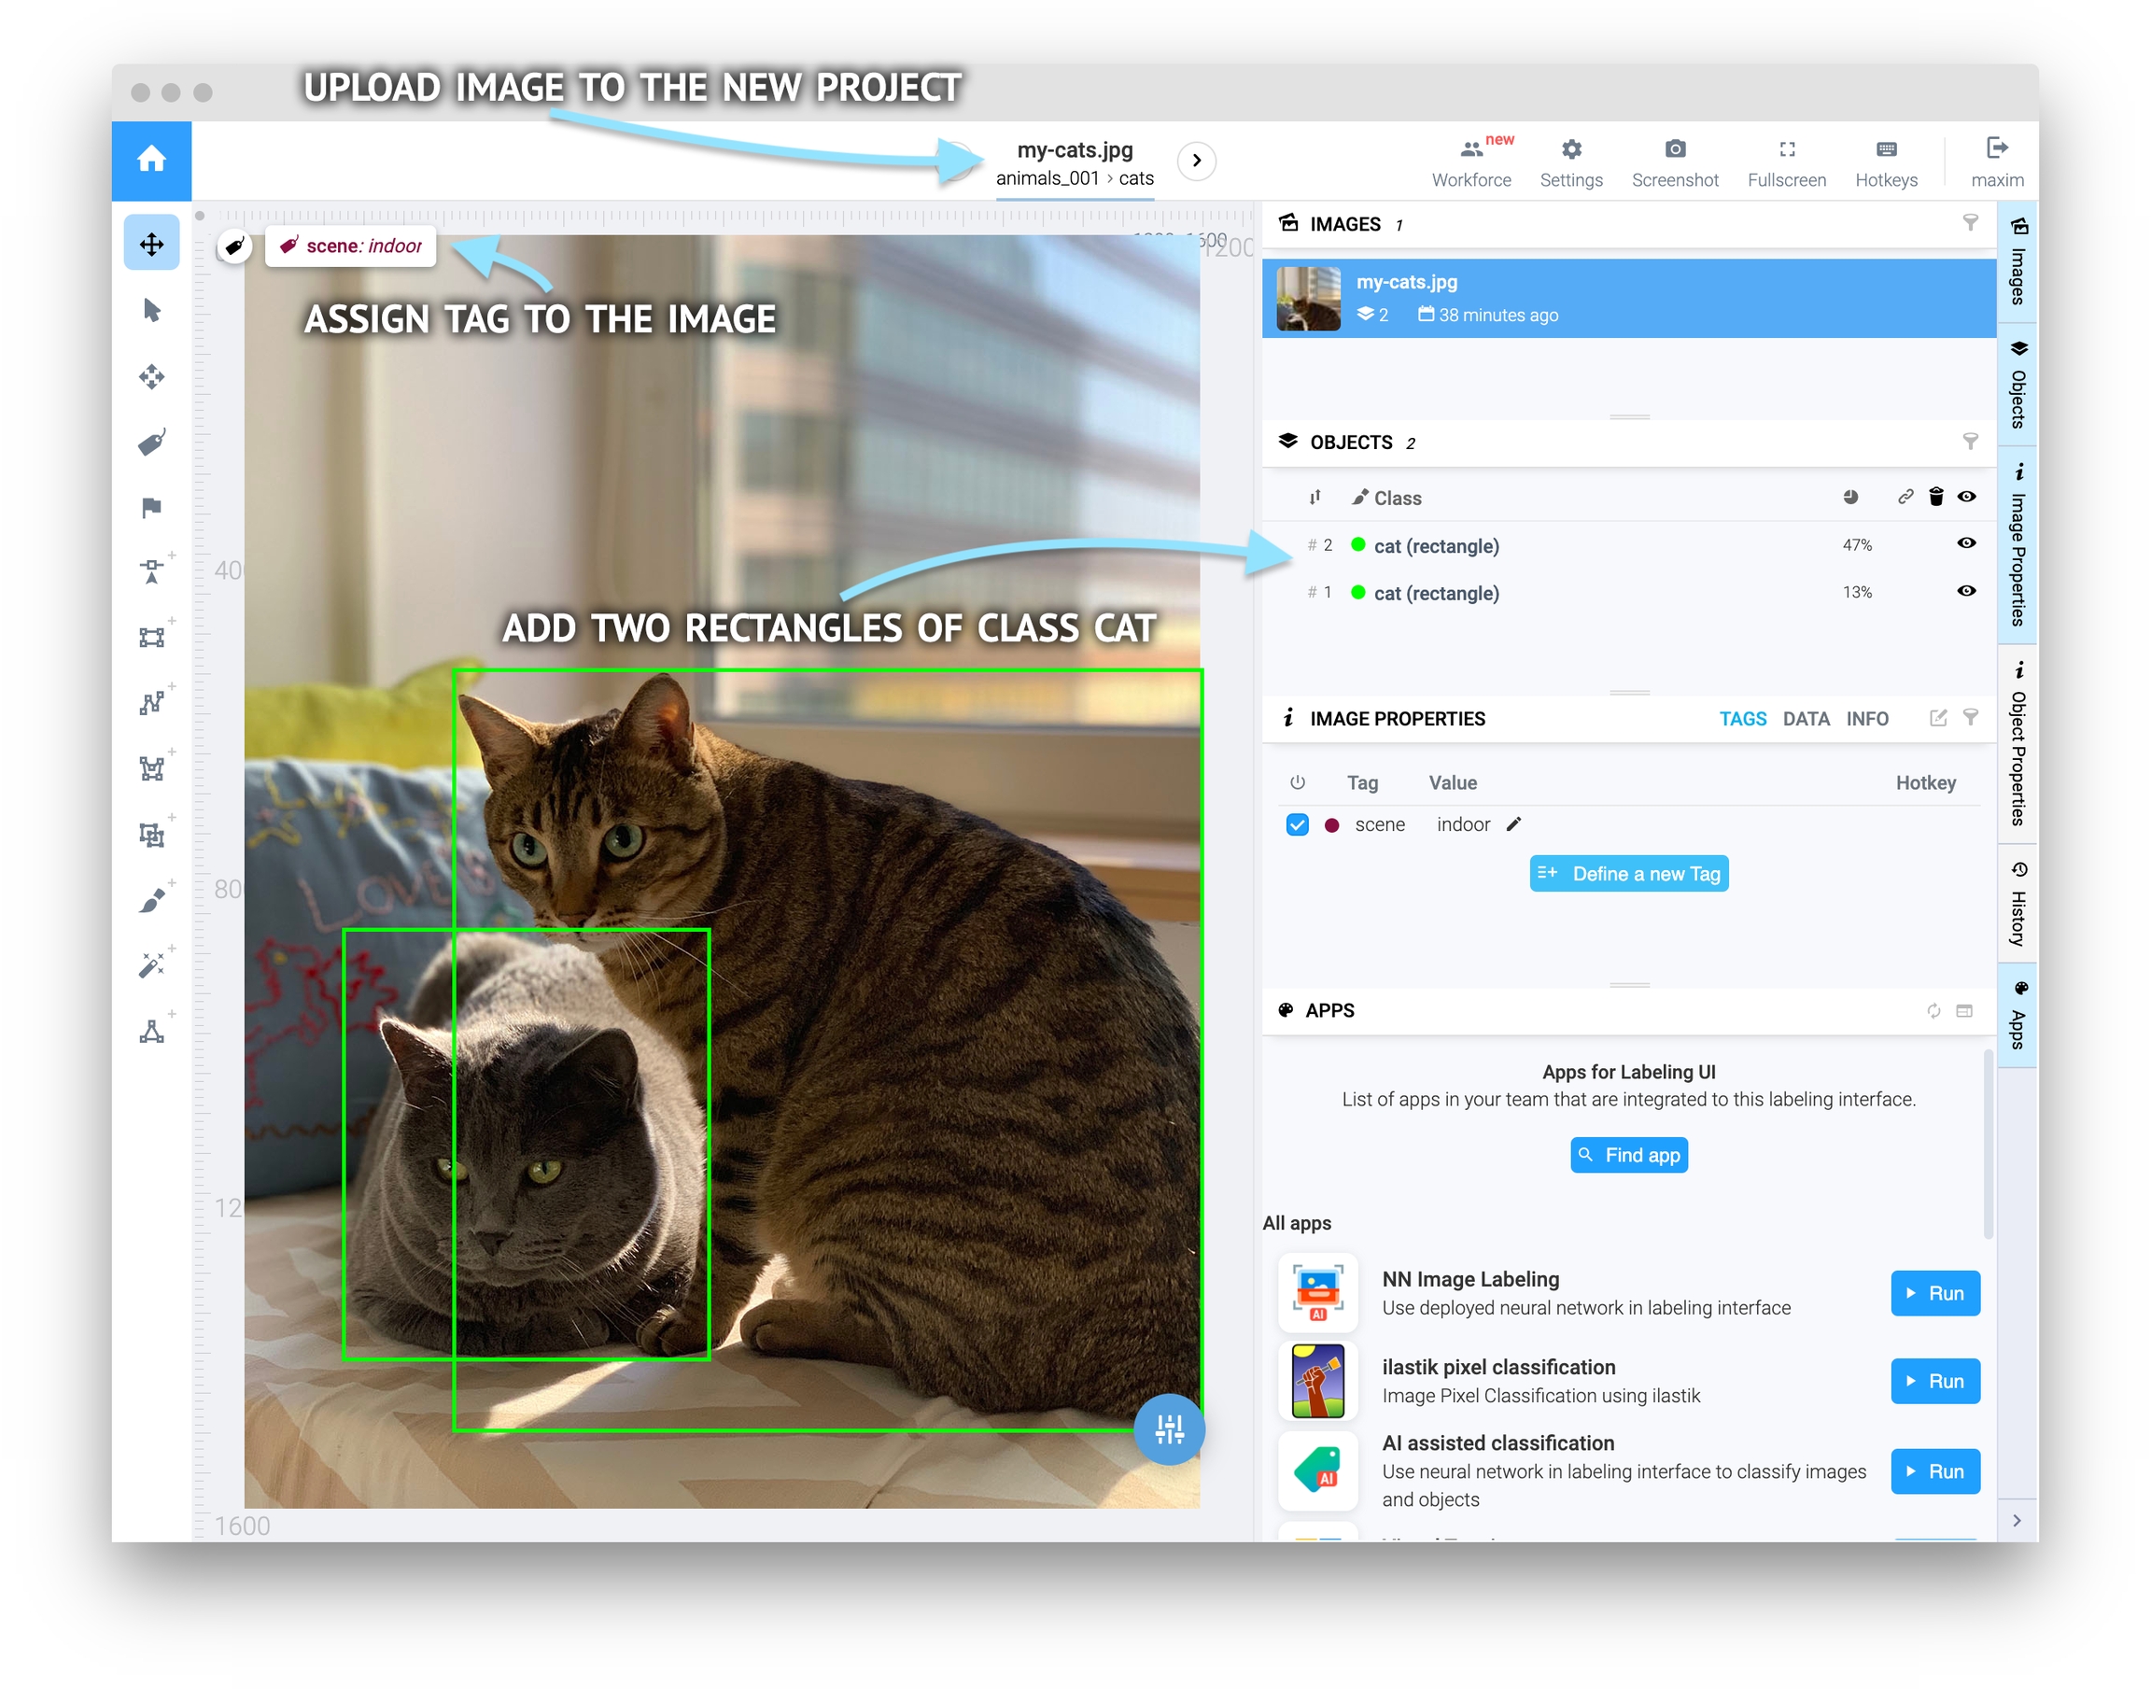The width and height of the screenshot is (2151, 1702).
Task: Filter the OBJECTS list
Action: click(1970, 442)
